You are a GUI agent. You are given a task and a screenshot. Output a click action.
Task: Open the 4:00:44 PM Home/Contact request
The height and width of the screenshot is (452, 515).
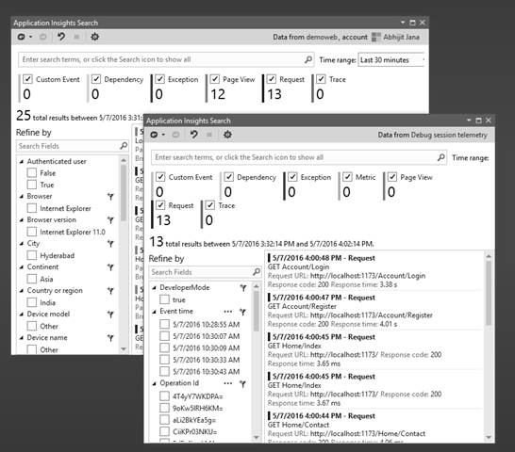374,427
